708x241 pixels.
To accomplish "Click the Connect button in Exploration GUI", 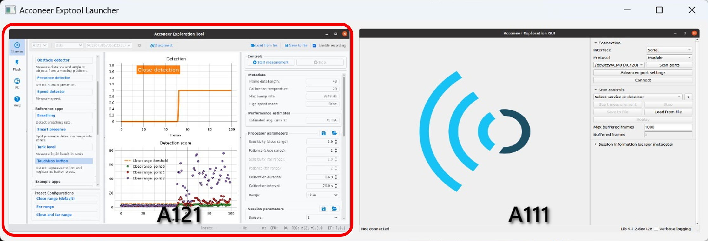I will tap(643, 80).
